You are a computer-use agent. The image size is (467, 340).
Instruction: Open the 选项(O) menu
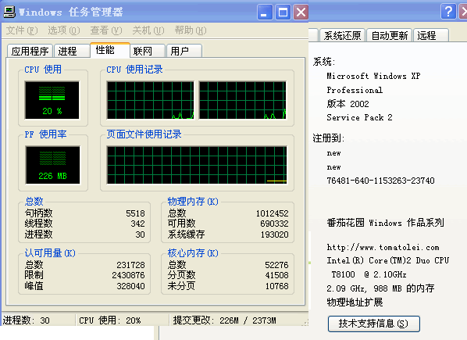64,30
